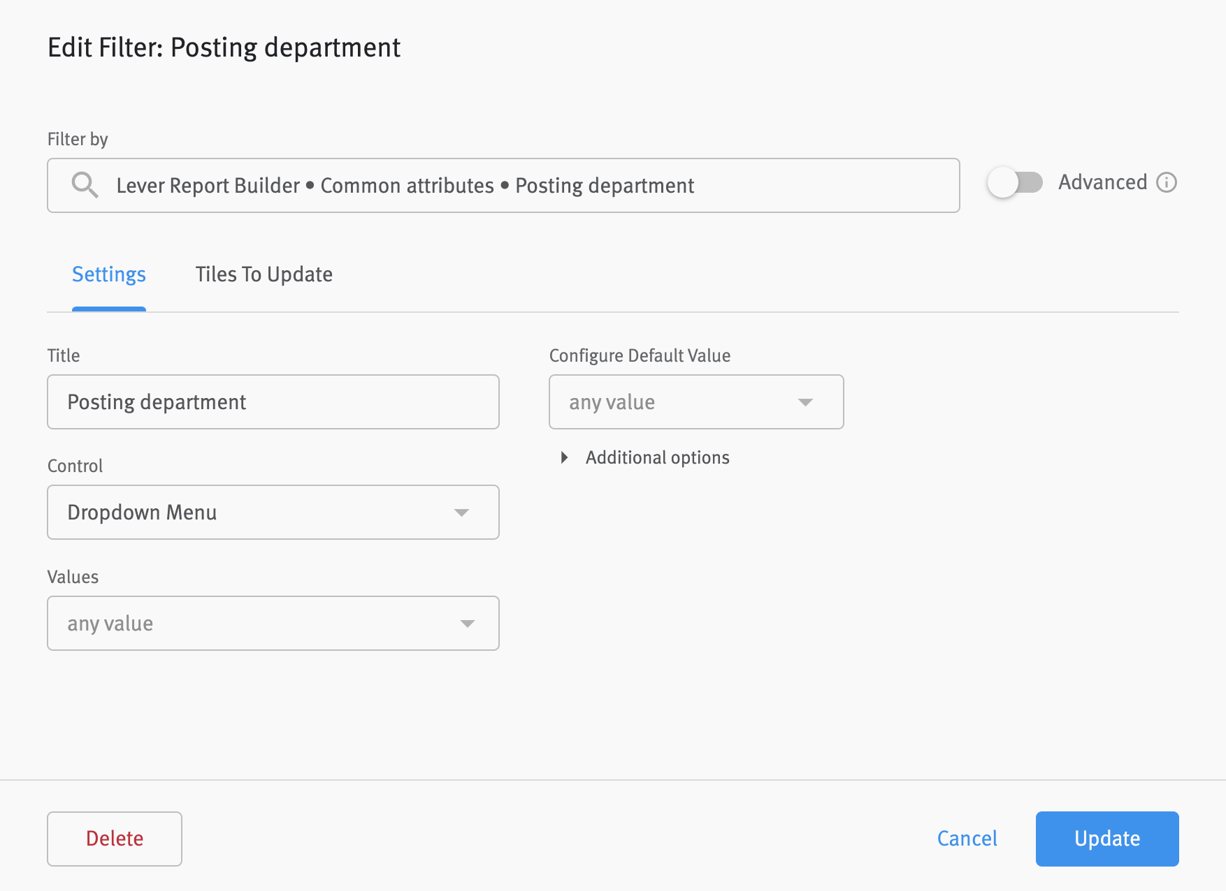The image size is (1226, 891).
Task: Switch to the Tiles To Update tab
Action: point(264,274)
